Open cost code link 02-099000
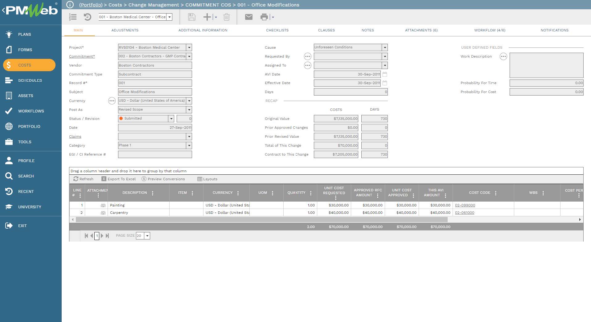 point(465,205)
